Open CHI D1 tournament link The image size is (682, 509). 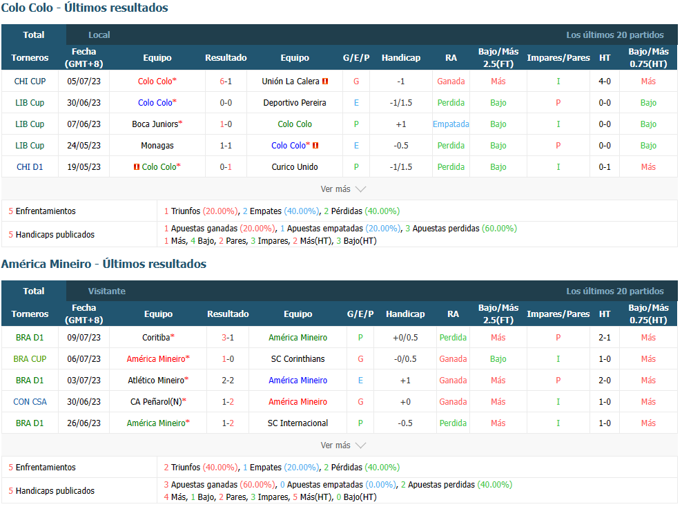pos(30,167)
